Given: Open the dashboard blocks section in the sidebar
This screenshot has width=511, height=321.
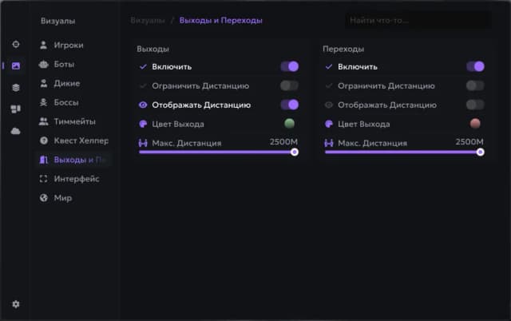Looking at the screenshot, I should click(x=16, y=109).
